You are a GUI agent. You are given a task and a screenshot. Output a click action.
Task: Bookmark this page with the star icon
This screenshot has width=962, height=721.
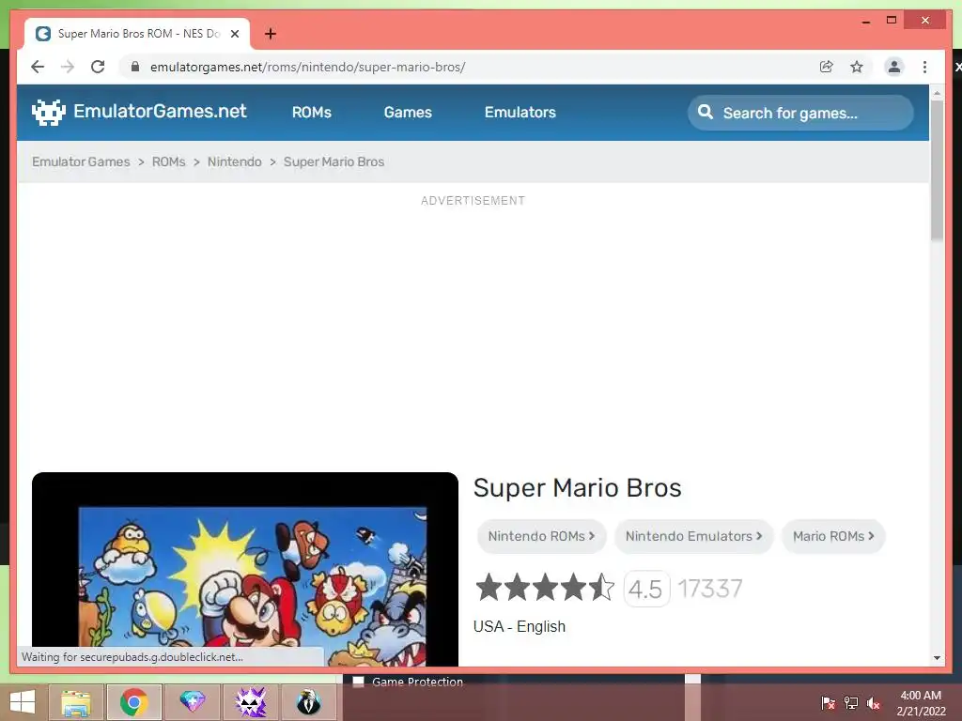tap(857, 67)
